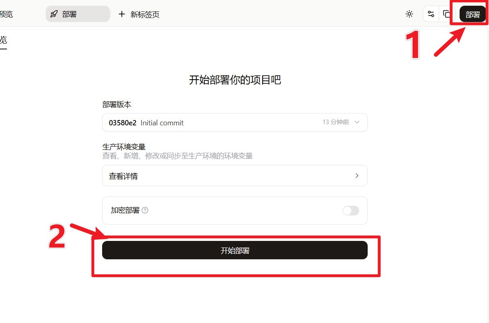Image resolution: width=489 pixels, height=323 pixels.
Task: Switch to the 部署 tab
Action: click(78, 14)
